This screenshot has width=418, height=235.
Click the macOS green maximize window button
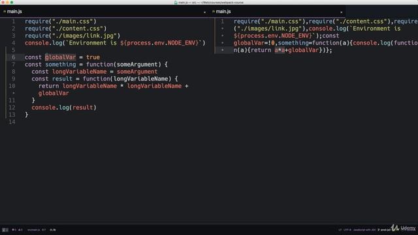pyautogui.click(x=12, y=3)
